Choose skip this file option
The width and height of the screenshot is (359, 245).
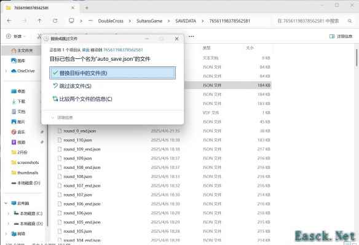(72, 86)
